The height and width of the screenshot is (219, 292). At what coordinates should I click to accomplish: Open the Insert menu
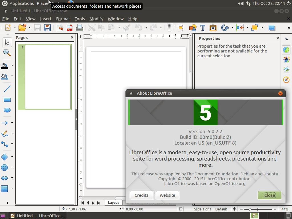point(46,19)
